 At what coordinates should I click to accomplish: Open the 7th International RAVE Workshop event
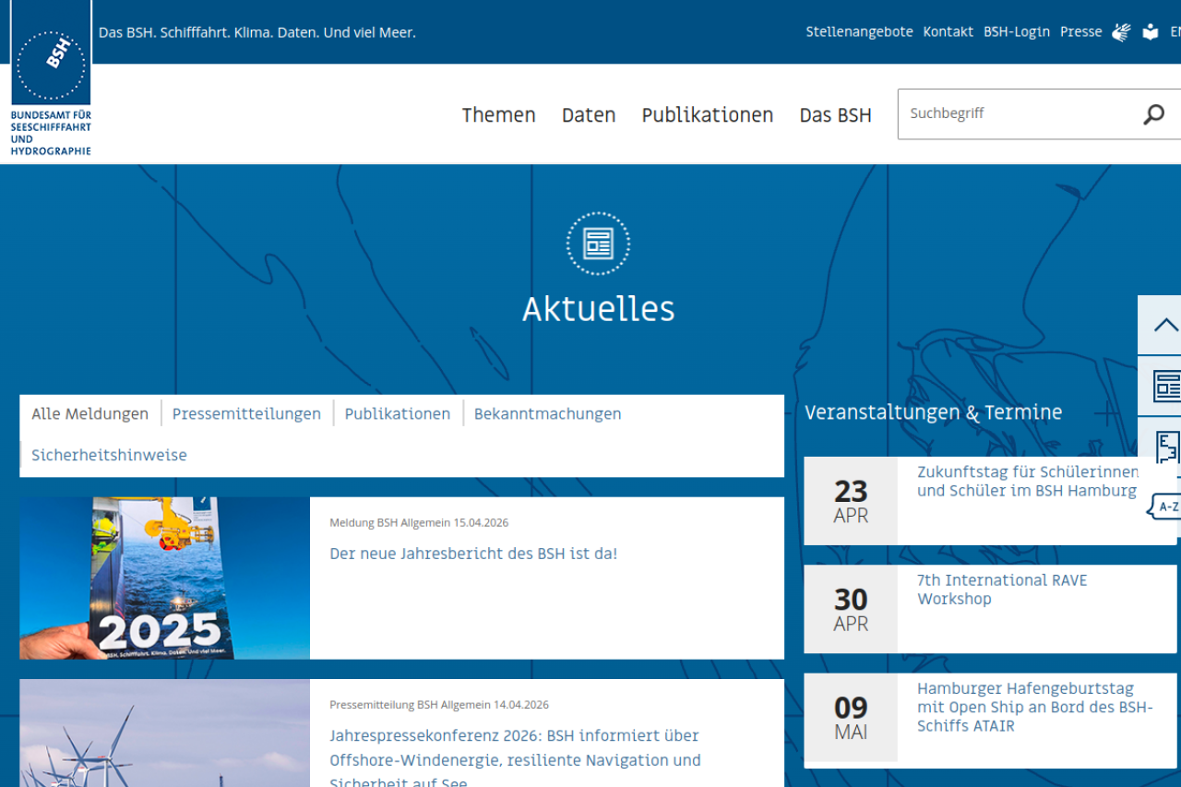point(1002,590)
